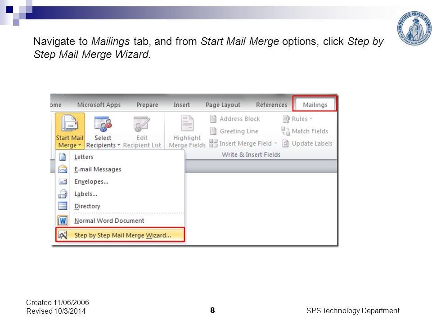
Task: Click the Revised 10/3/2014 footer text
Action: 56,311
